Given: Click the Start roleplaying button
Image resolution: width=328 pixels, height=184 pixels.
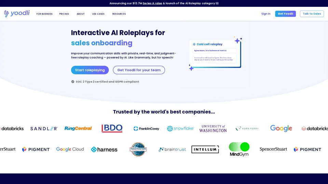Looking at the screenshot, I should 90,70.
